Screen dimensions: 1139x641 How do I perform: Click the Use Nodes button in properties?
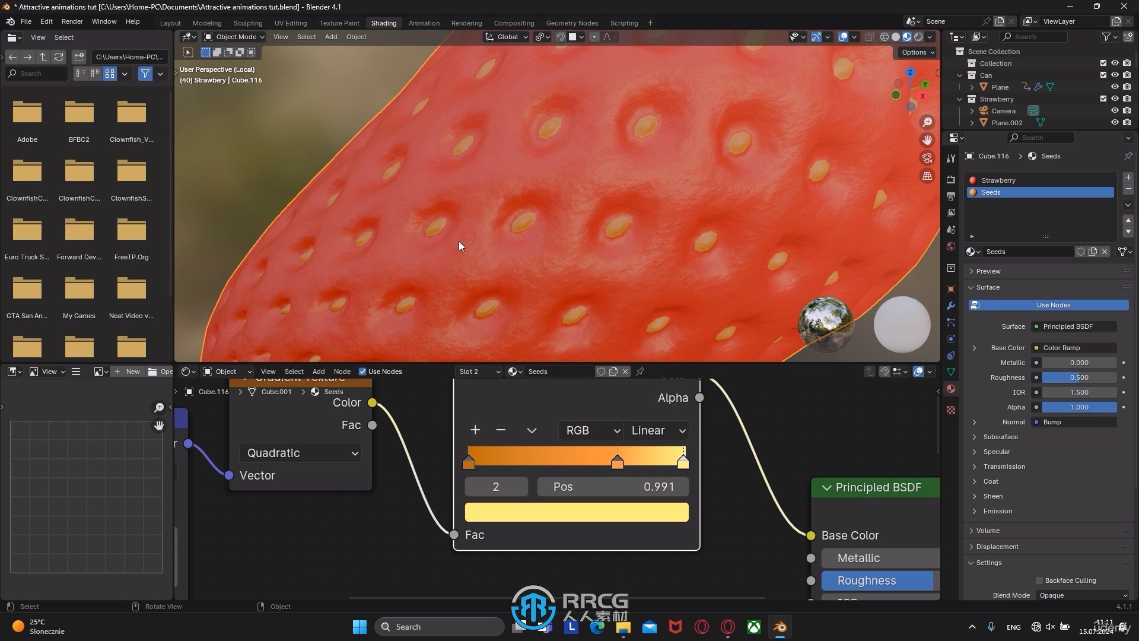[x=1048, y=305]
